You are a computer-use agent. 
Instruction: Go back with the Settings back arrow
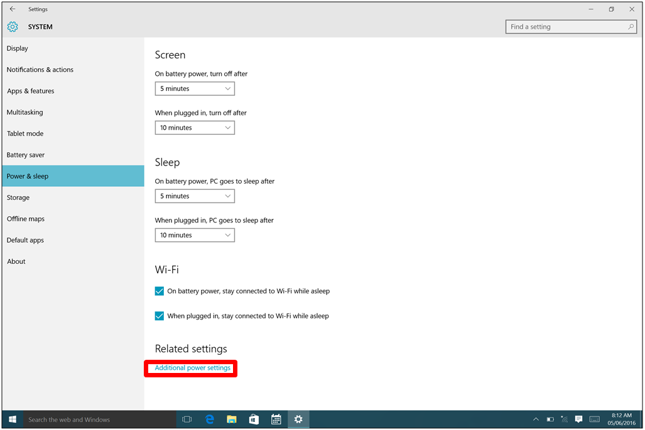pyautogui.click(x=13, y=9)
